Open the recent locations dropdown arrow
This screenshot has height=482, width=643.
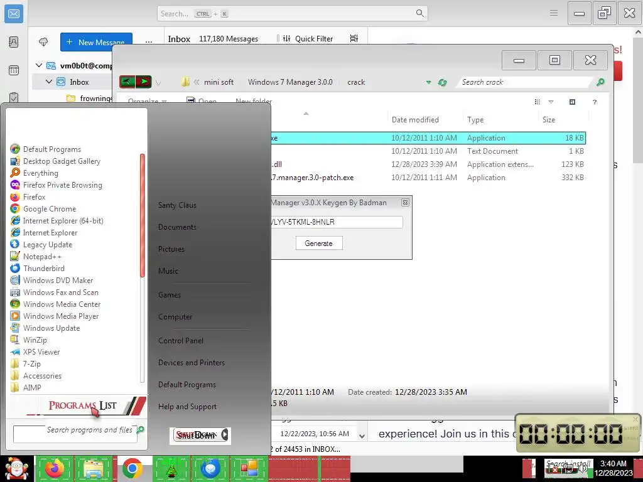[x=158, y=83]
